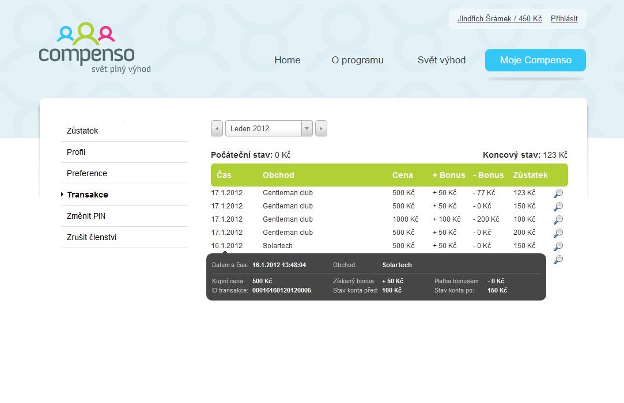Click the + 100 Kč bonus cell
Screen dimensions: 624x403
tap(447, 219)
